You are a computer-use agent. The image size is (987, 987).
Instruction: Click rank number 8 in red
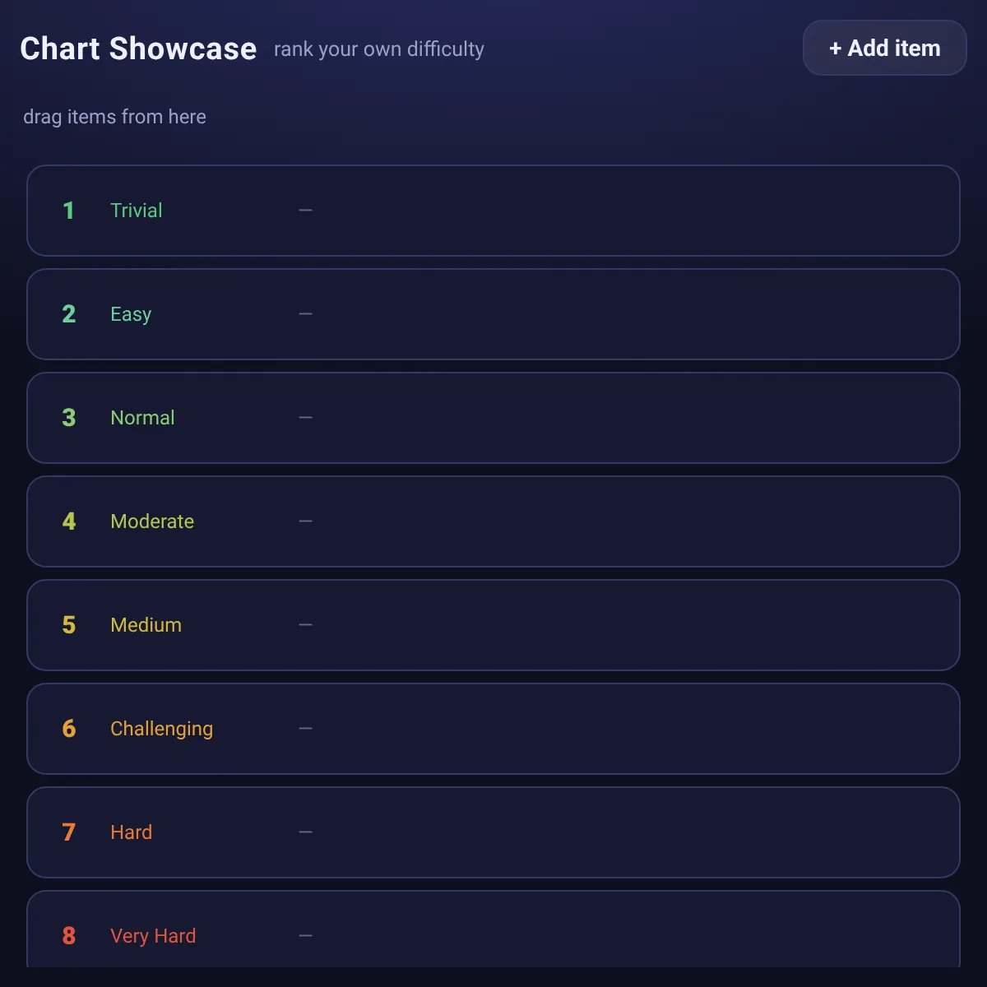(x=69, y=936)
